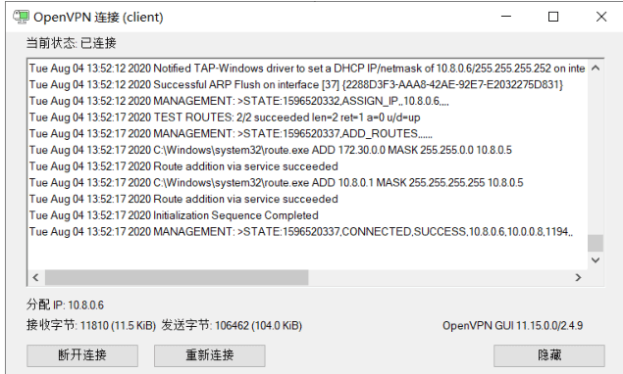Click the empty track right of horizontal scrollbar thumb
This screenshot has height=374, width=623.
[x=439, y=277]
